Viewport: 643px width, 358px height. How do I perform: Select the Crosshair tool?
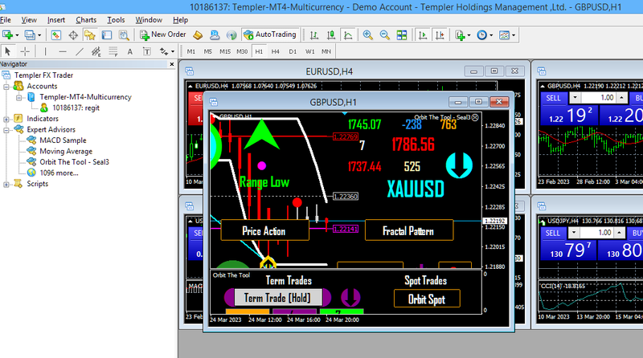tap(25, 51)
